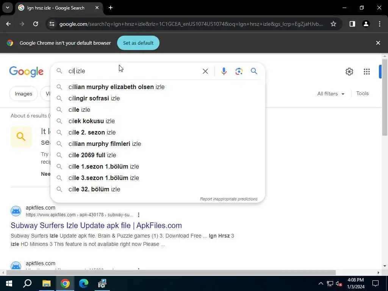Choose suggestion 'cilingir sofrasi izle'
388x291 pixels.
158,98
